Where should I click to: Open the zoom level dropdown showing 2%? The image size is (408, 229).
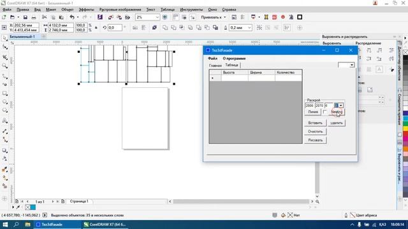157,17
